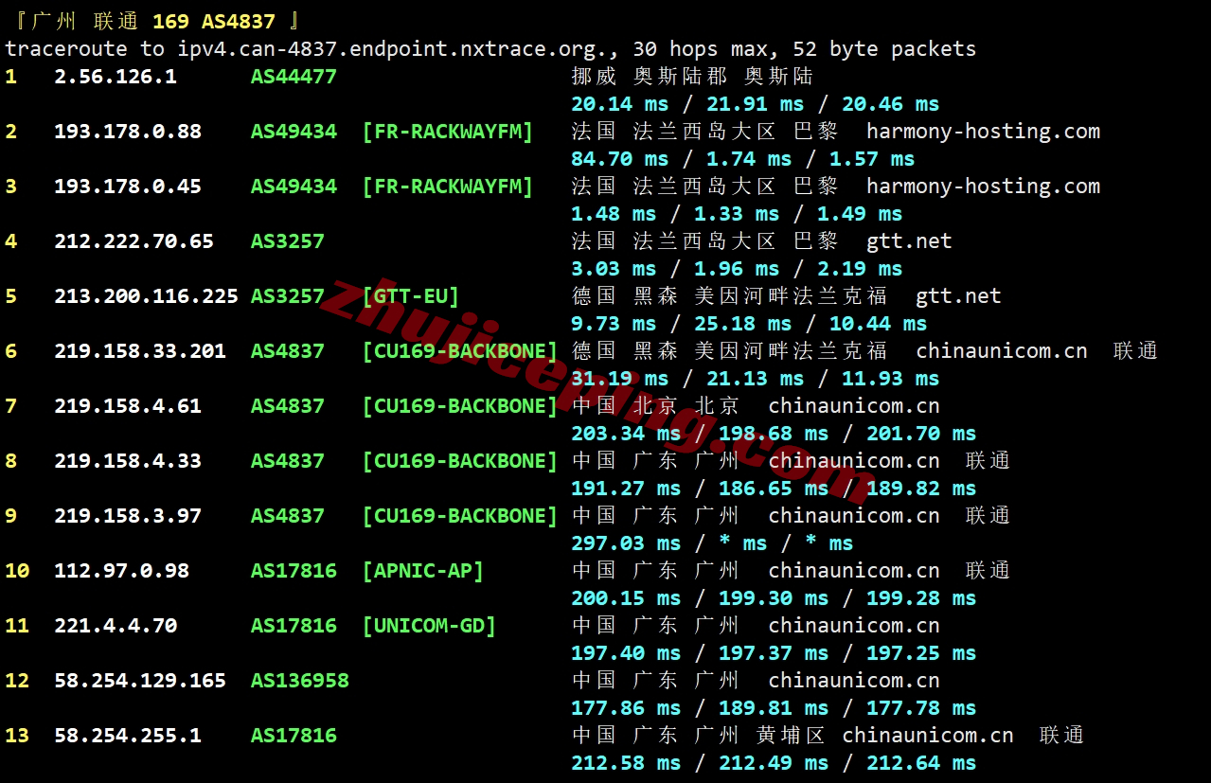Click the latency value 1.74 ms
Image resolution: width=1211 pixels, height=783 pixels.
click(x=749, y=159)
